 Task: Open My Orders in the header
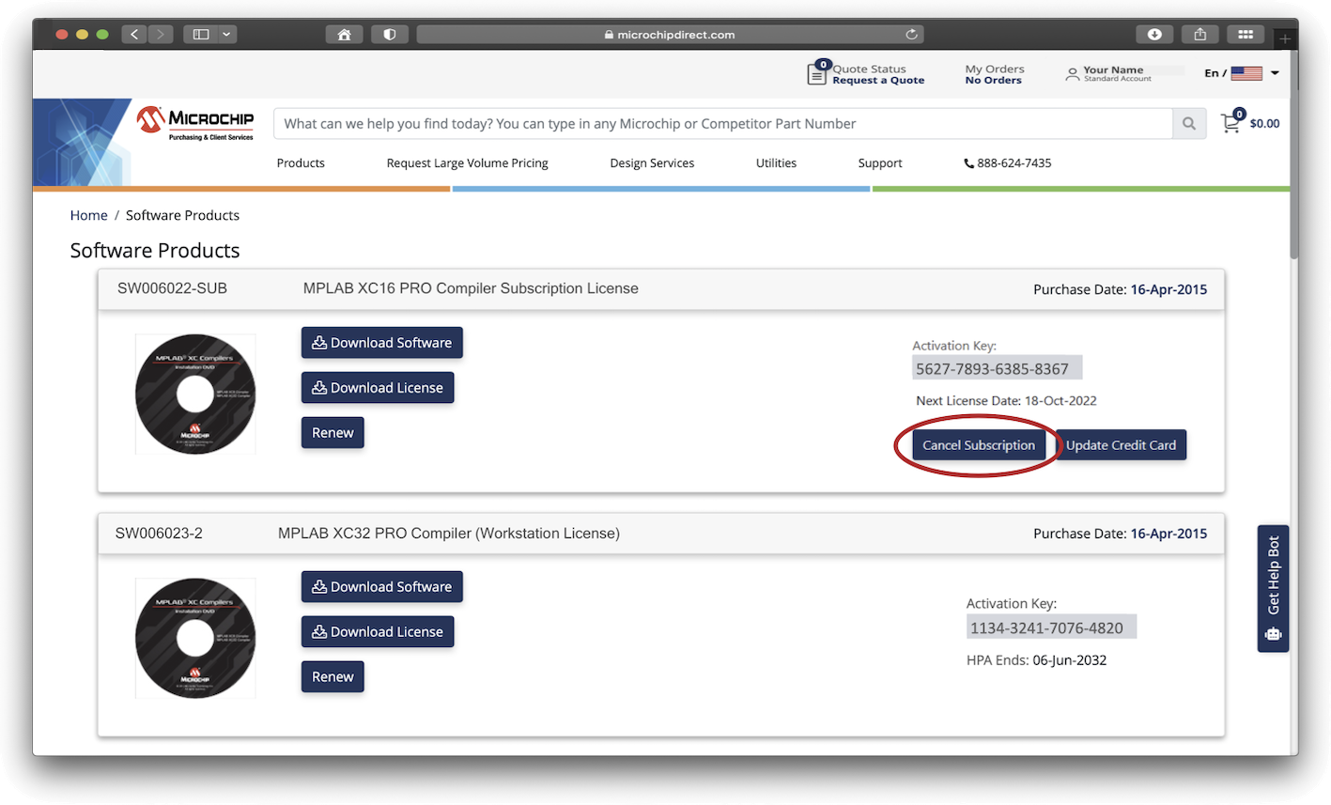pyautogui.click(x=994, y=74)
